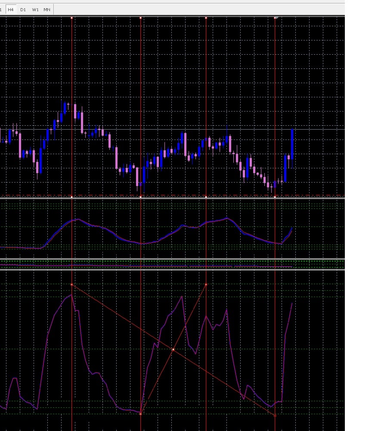The image size is (378, 431).
Task: Click the anchor point where the trendlines cross
Action: [173, 350]
